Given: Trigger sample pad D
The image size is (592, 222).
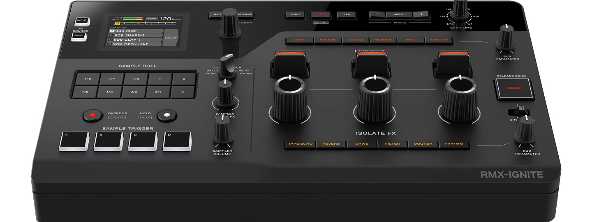Looking at the screenshot, I should click(x=177, y=141).
